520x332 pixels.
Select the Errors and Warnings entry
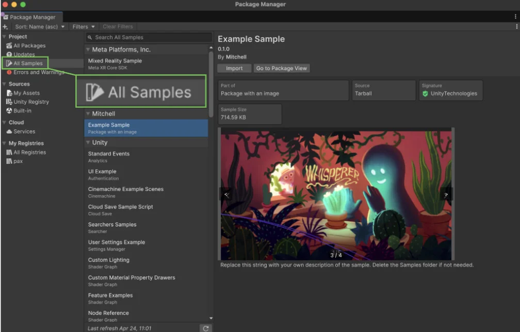(39, 72)
